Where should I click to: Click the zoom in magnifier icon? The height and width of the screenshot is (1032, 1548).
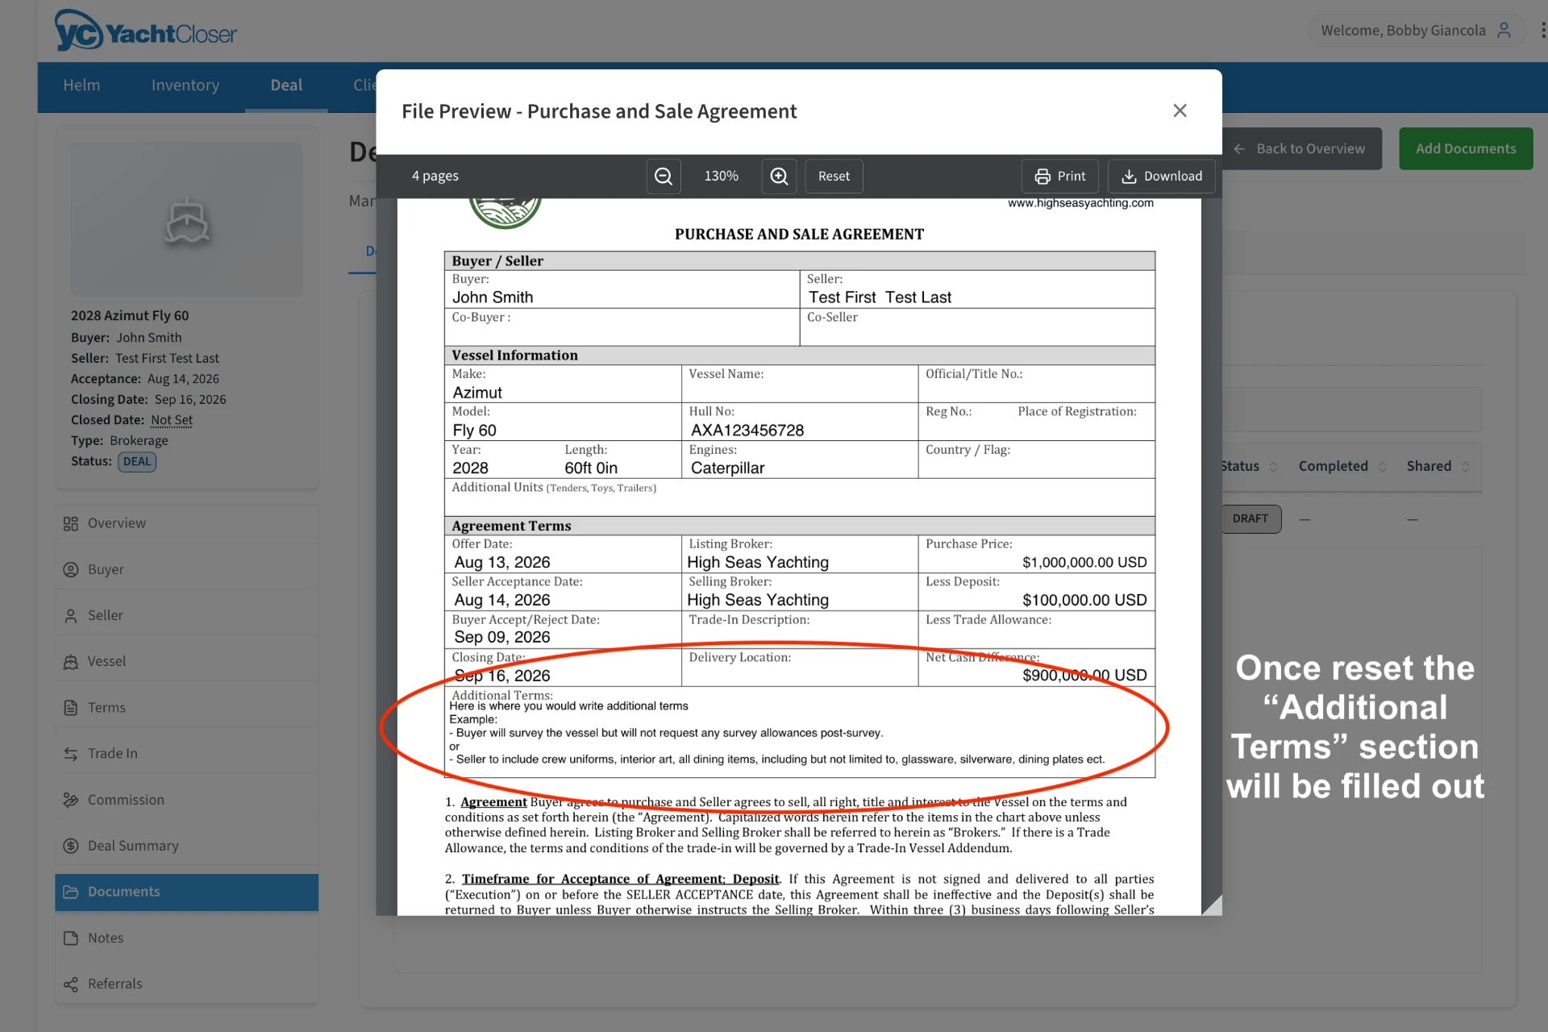(779, 176)
